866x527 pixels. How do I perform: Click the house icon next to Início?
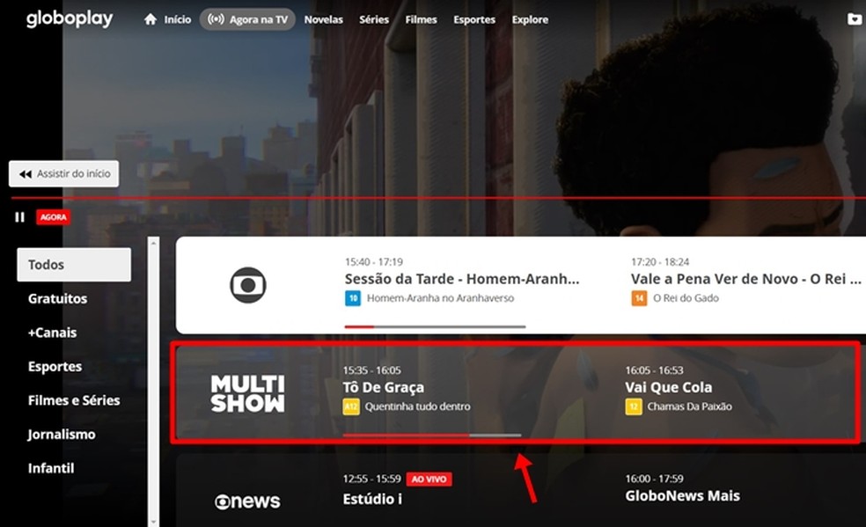tap(149, 18)
